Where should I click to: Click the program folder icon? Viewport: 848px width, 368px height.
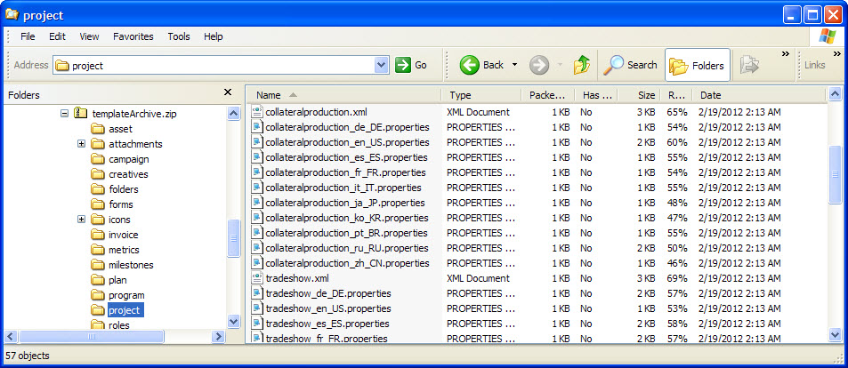point(97,296)
